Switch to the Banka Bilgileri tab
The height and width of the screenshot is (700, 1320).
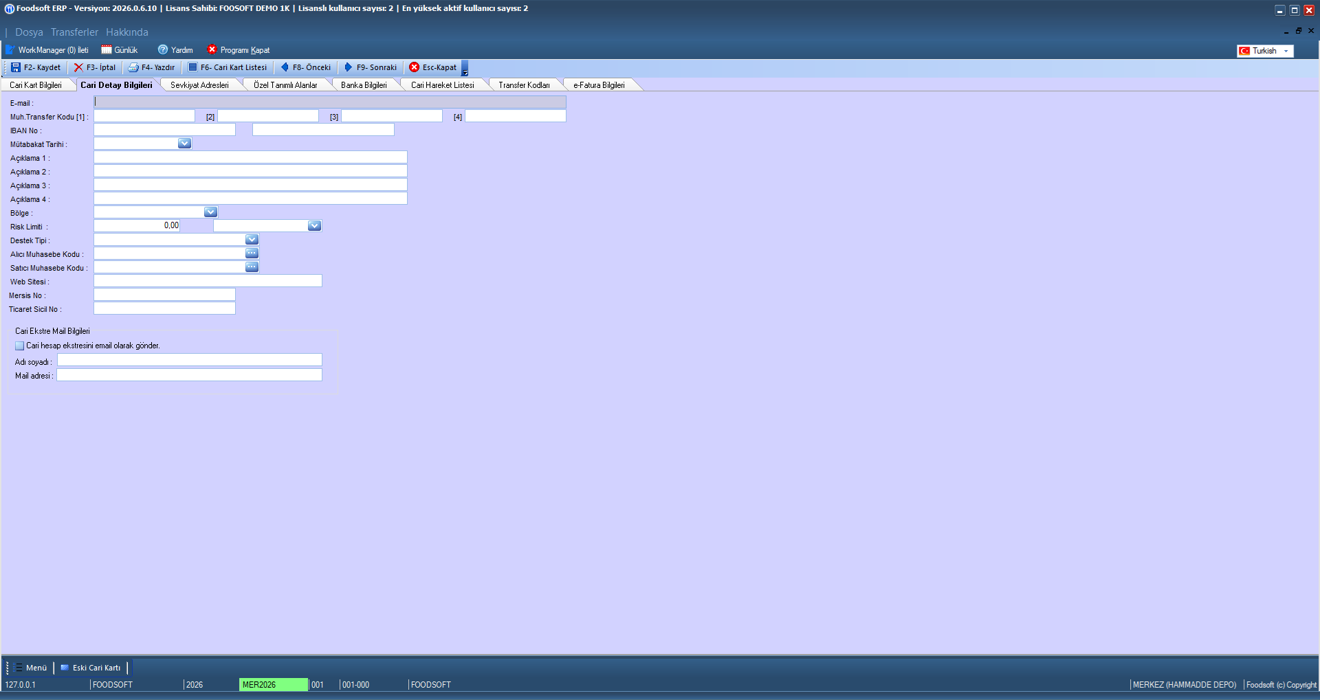[x=364, y=85]
